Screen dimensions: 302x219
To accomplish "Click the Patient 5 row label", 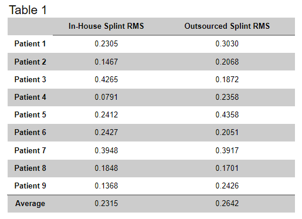I will (30, 114).
